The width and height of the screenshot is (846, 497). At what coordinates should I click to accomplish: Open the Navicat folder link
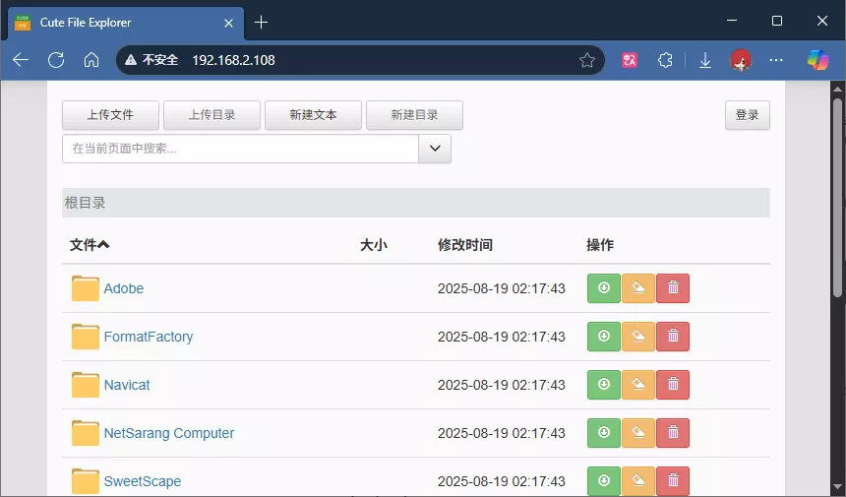tap(127, 385)
